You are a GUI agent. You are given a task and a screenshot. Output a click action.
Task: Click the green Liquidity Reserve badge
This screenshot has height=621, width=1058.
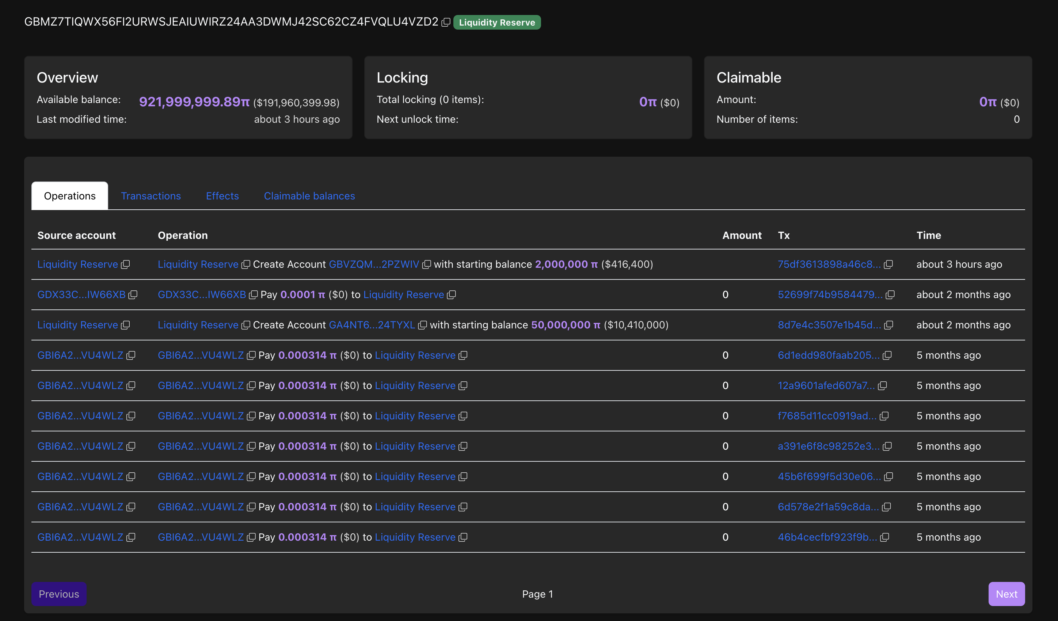(x=497, y=22)
